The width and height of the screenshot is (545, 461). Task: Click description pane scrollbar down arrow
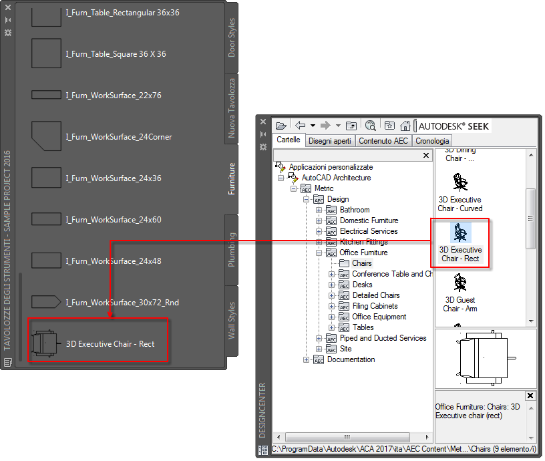(531, 438)
